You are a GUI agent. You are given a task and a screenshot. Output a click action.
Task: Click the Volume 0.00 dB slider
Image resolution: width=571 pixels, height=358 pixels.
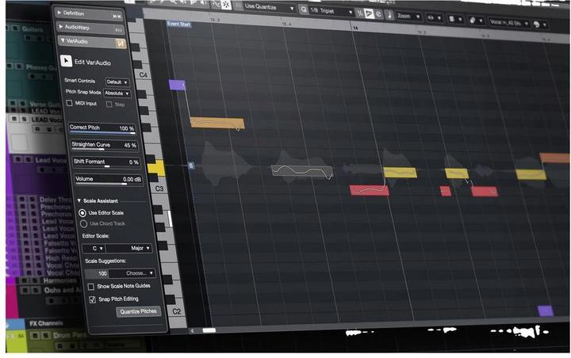[108, 179]
